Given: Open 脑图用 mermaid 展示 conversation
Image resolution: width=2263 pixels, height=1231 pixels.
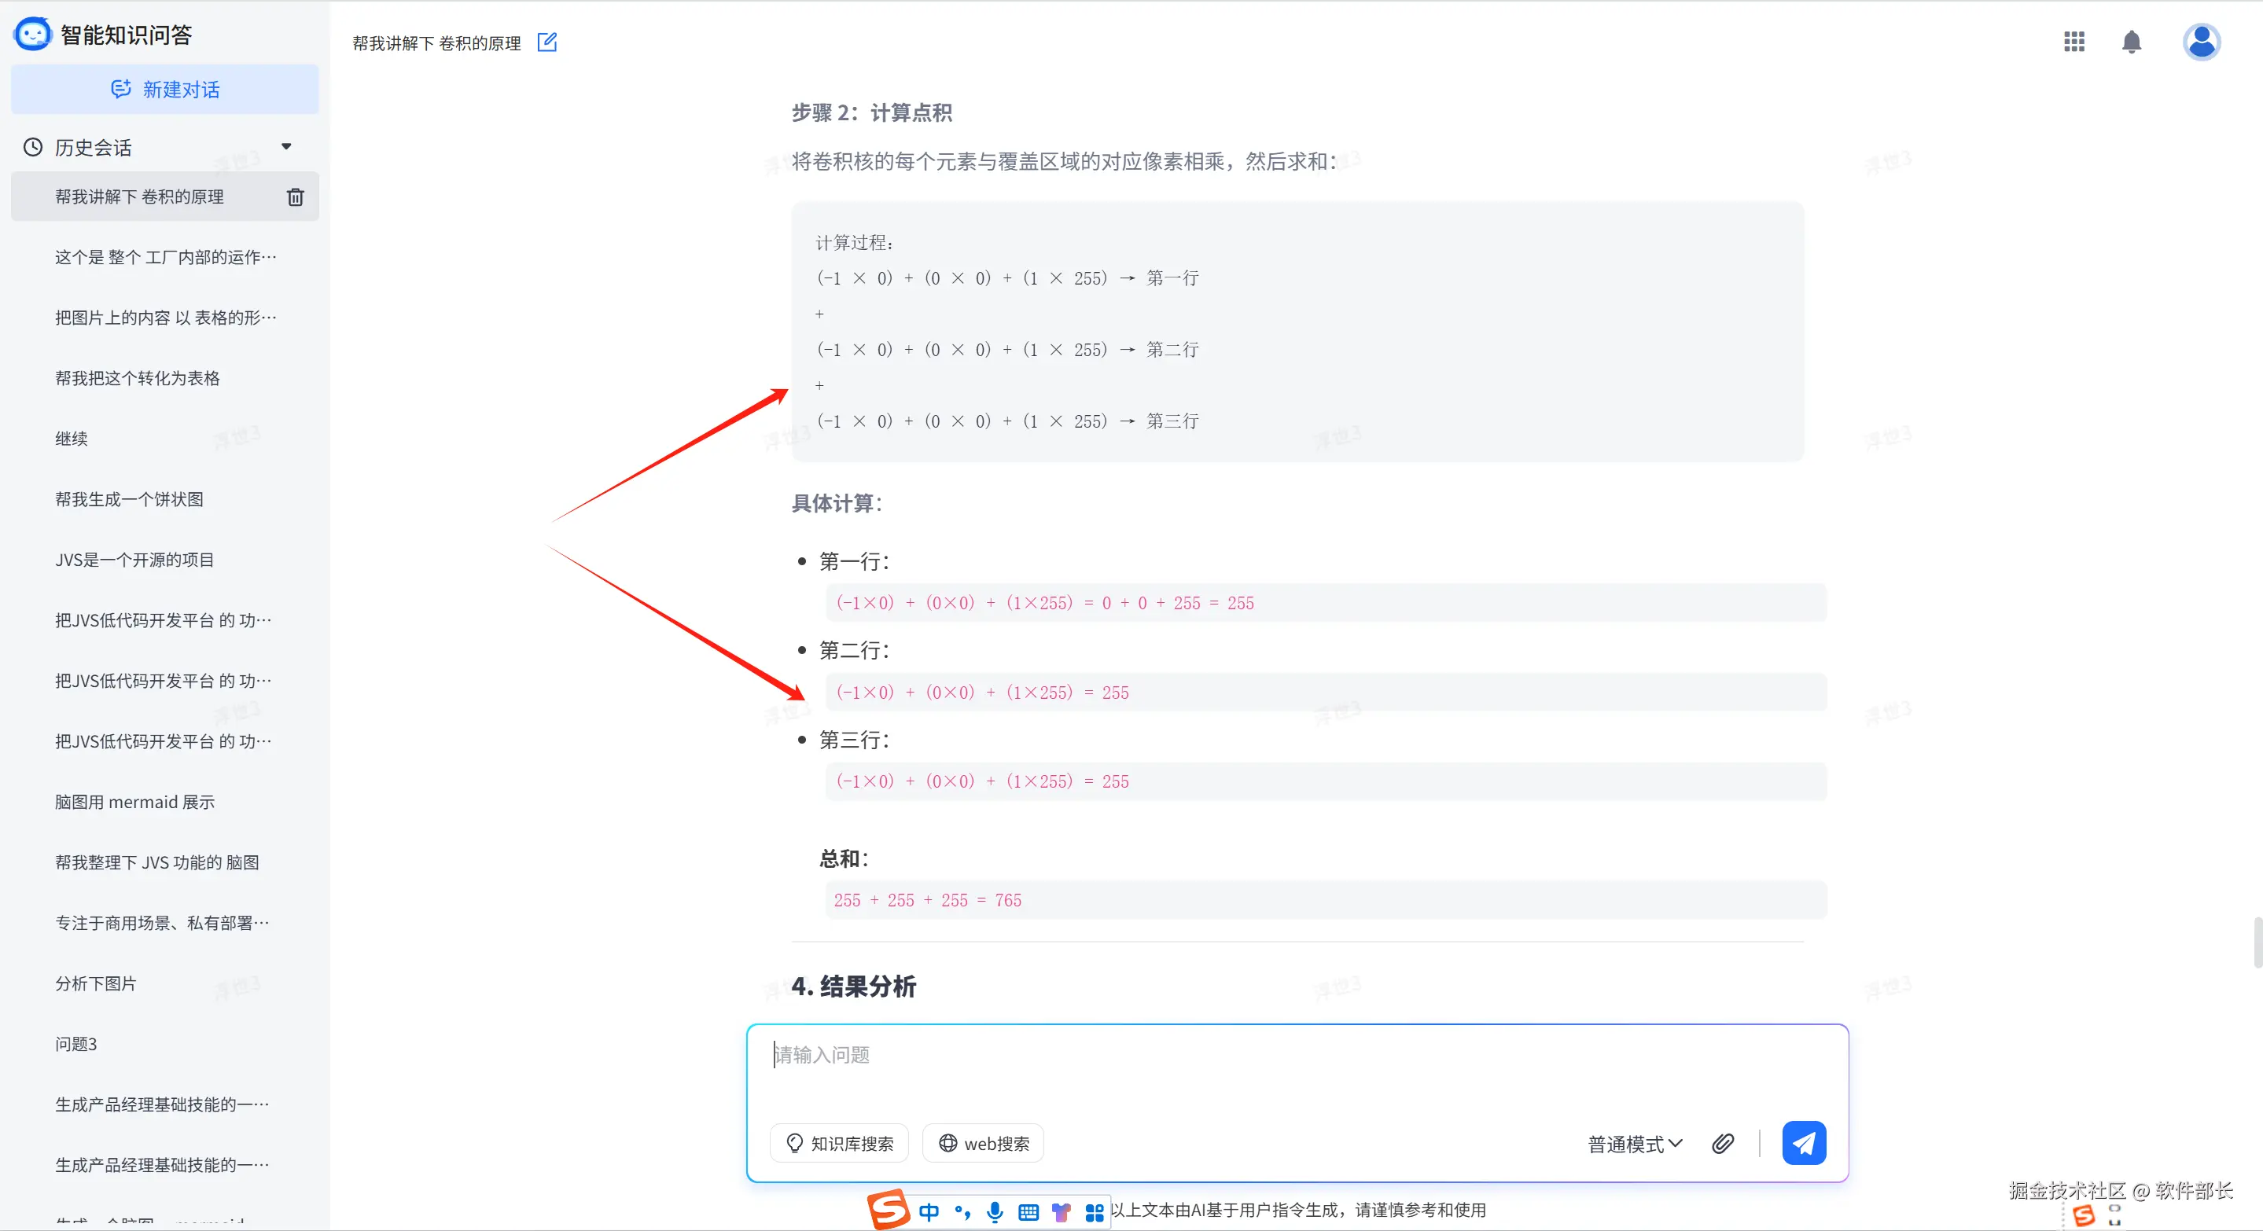Looking at the screenshot, I should (x=134, y=802).
